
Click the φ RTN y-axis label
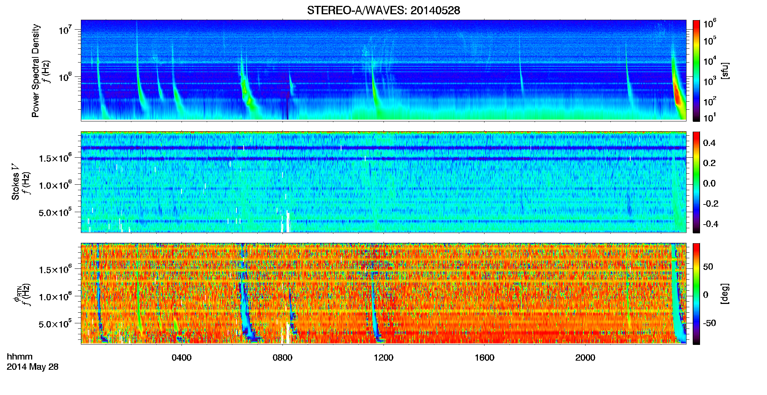point(16,294)
